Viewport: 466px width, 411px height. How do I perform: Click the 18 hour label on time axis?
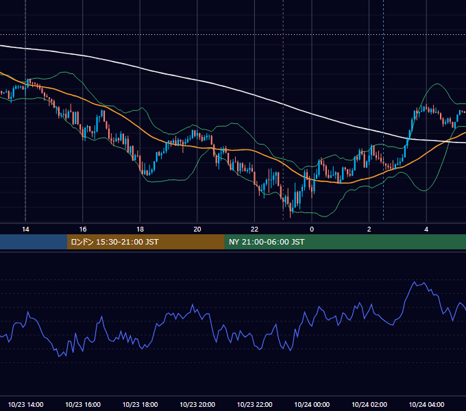point(140,229)
